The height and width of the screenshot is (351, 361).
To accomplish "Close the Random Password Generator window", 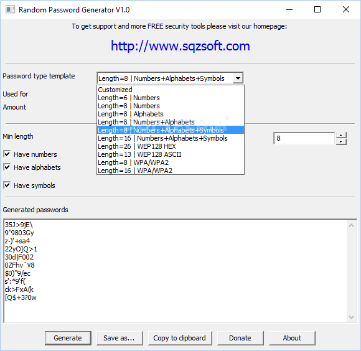I will click(346, 10).
